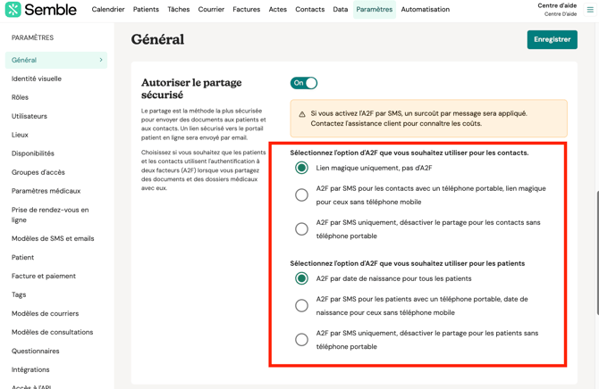Toggle off the secure sharing switch
Viewport: 599px width, 389px height.
[x=304, y=83]
